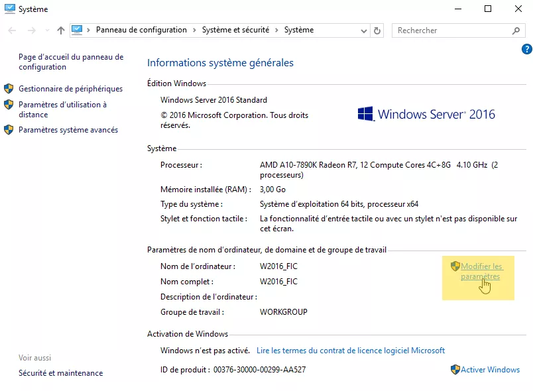Click shield icon next to Activer Windows
533x391 pixels.
(x=455, y=370)
